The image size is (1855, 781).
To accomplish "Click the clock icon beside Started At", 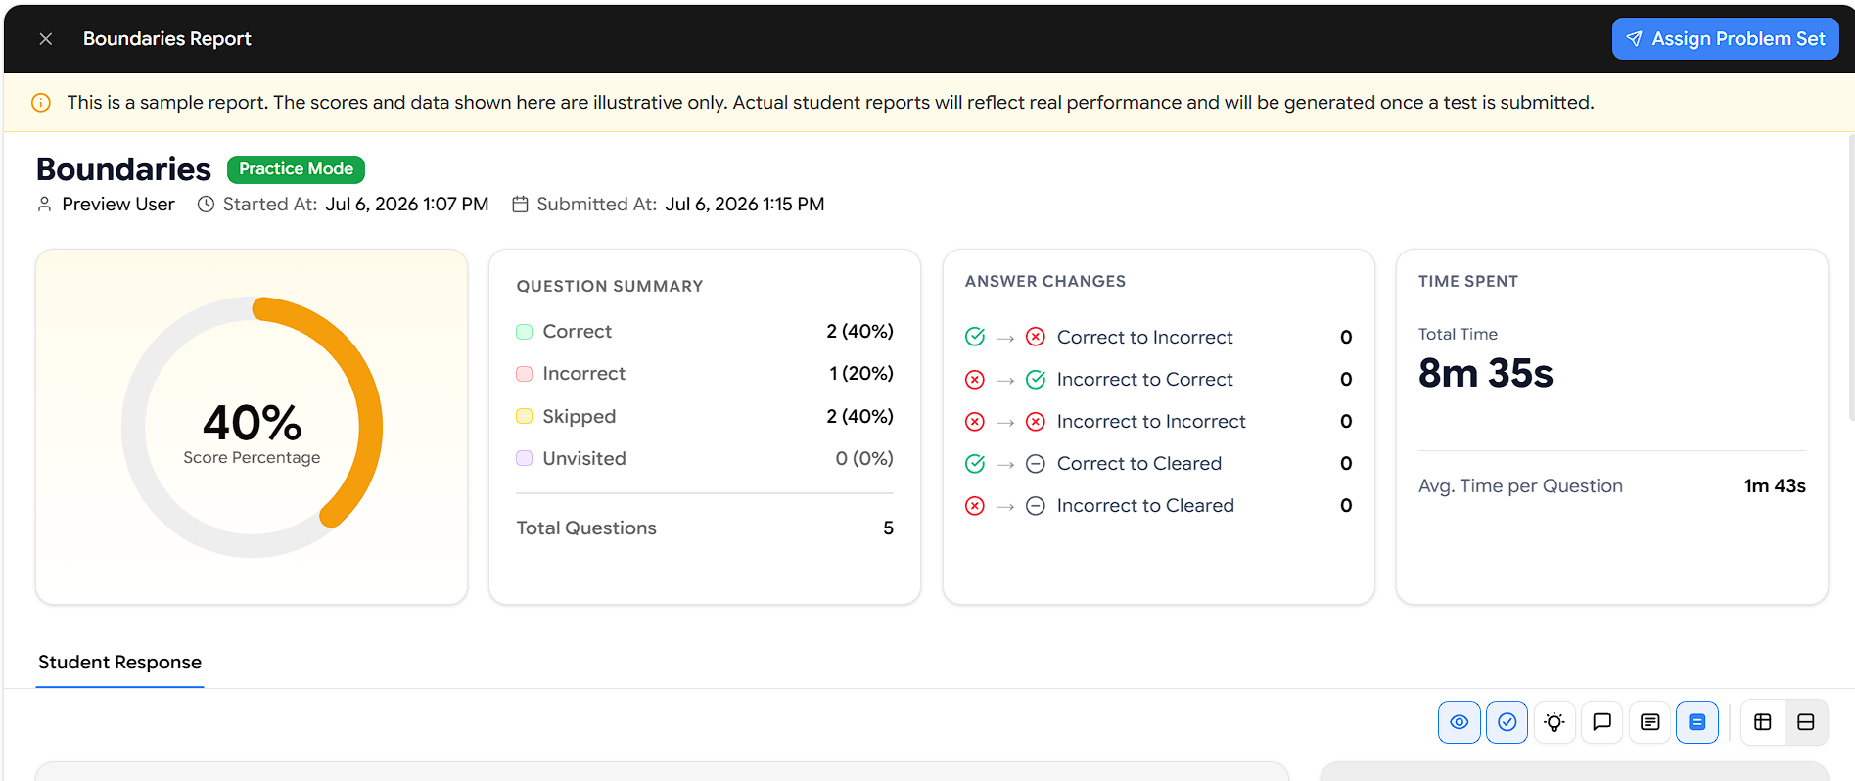I will (206, 205).
